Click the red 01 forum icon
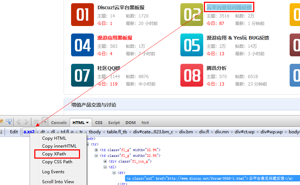This screenshot has height=185, width=300. click(82, 15)
